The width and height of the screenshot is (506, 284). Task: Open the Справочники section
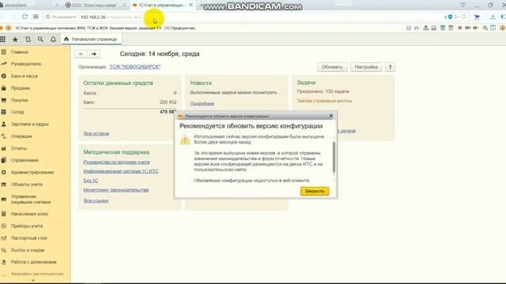[25, 160]
